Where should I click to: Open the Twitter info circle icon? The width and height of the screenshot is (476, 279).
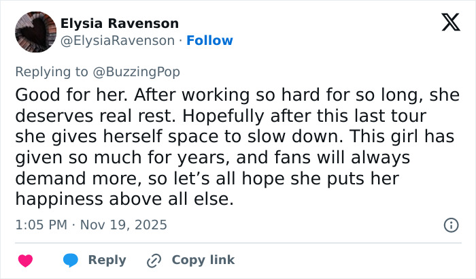(449, 224)
